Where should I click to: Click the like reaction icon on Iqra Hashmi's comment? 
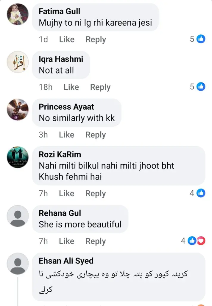(x=201, y=87)
